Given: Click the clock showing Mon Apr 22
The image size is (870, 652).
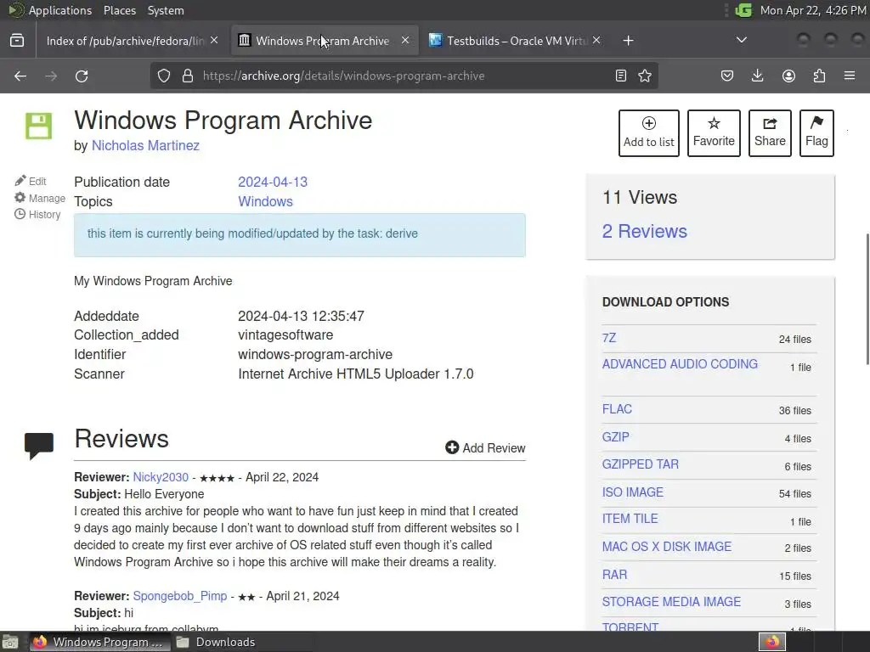Looking at the screenshot, I should pos(813,10).
